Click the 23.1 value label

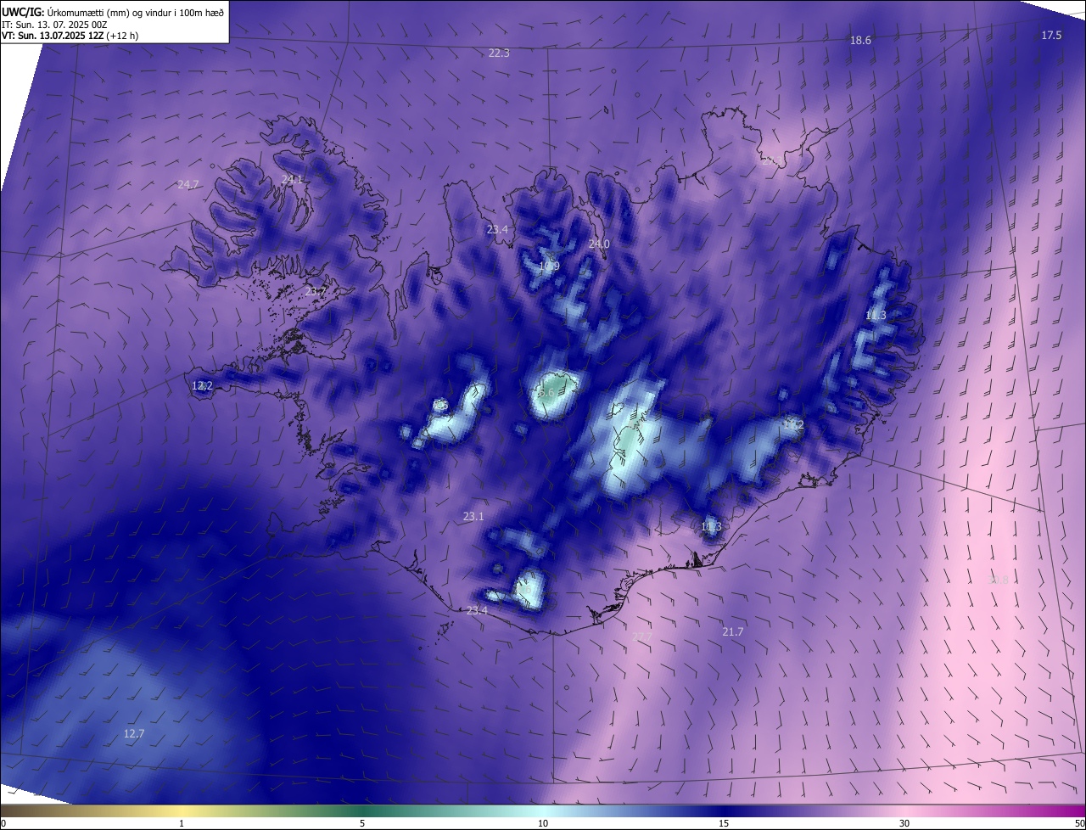473,516
